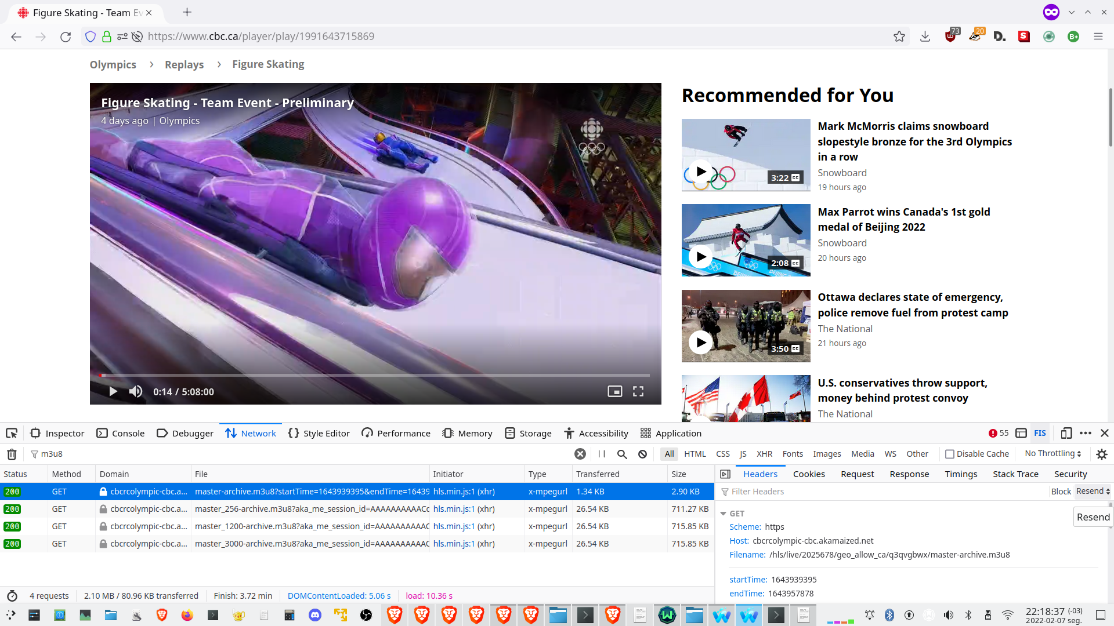Clear the m3u8 filter text

point(580,454)
